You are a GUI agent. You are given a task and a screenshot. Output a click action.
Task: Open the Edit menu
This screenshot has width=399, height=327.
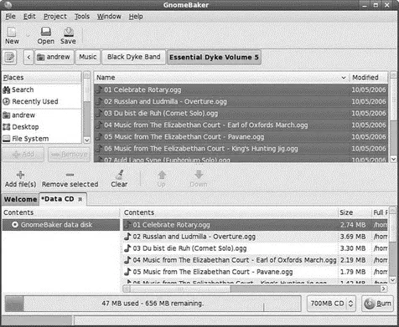29,17
